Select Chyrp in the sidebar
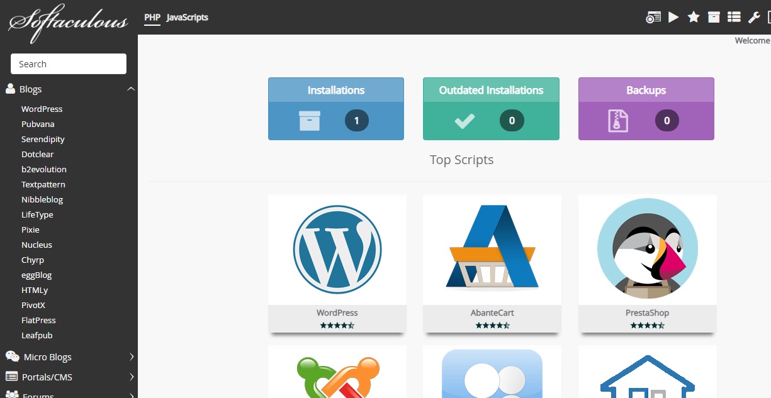This screenshot has width=771, height=398. click(33, 260)
